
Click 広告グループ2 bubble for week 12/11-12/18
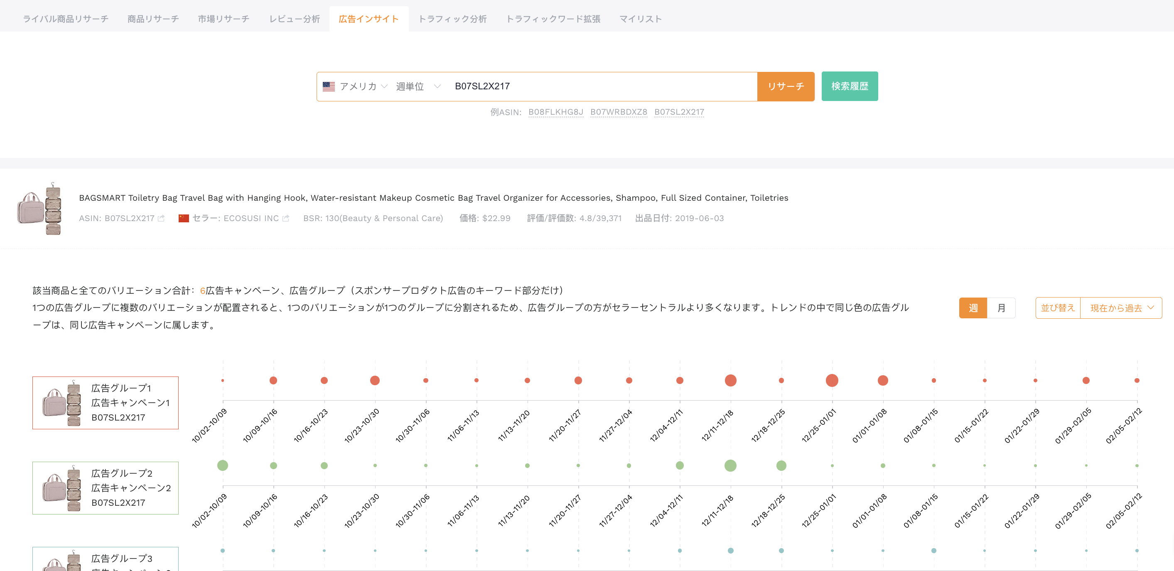pyautogui.click(x=731, y=465)
